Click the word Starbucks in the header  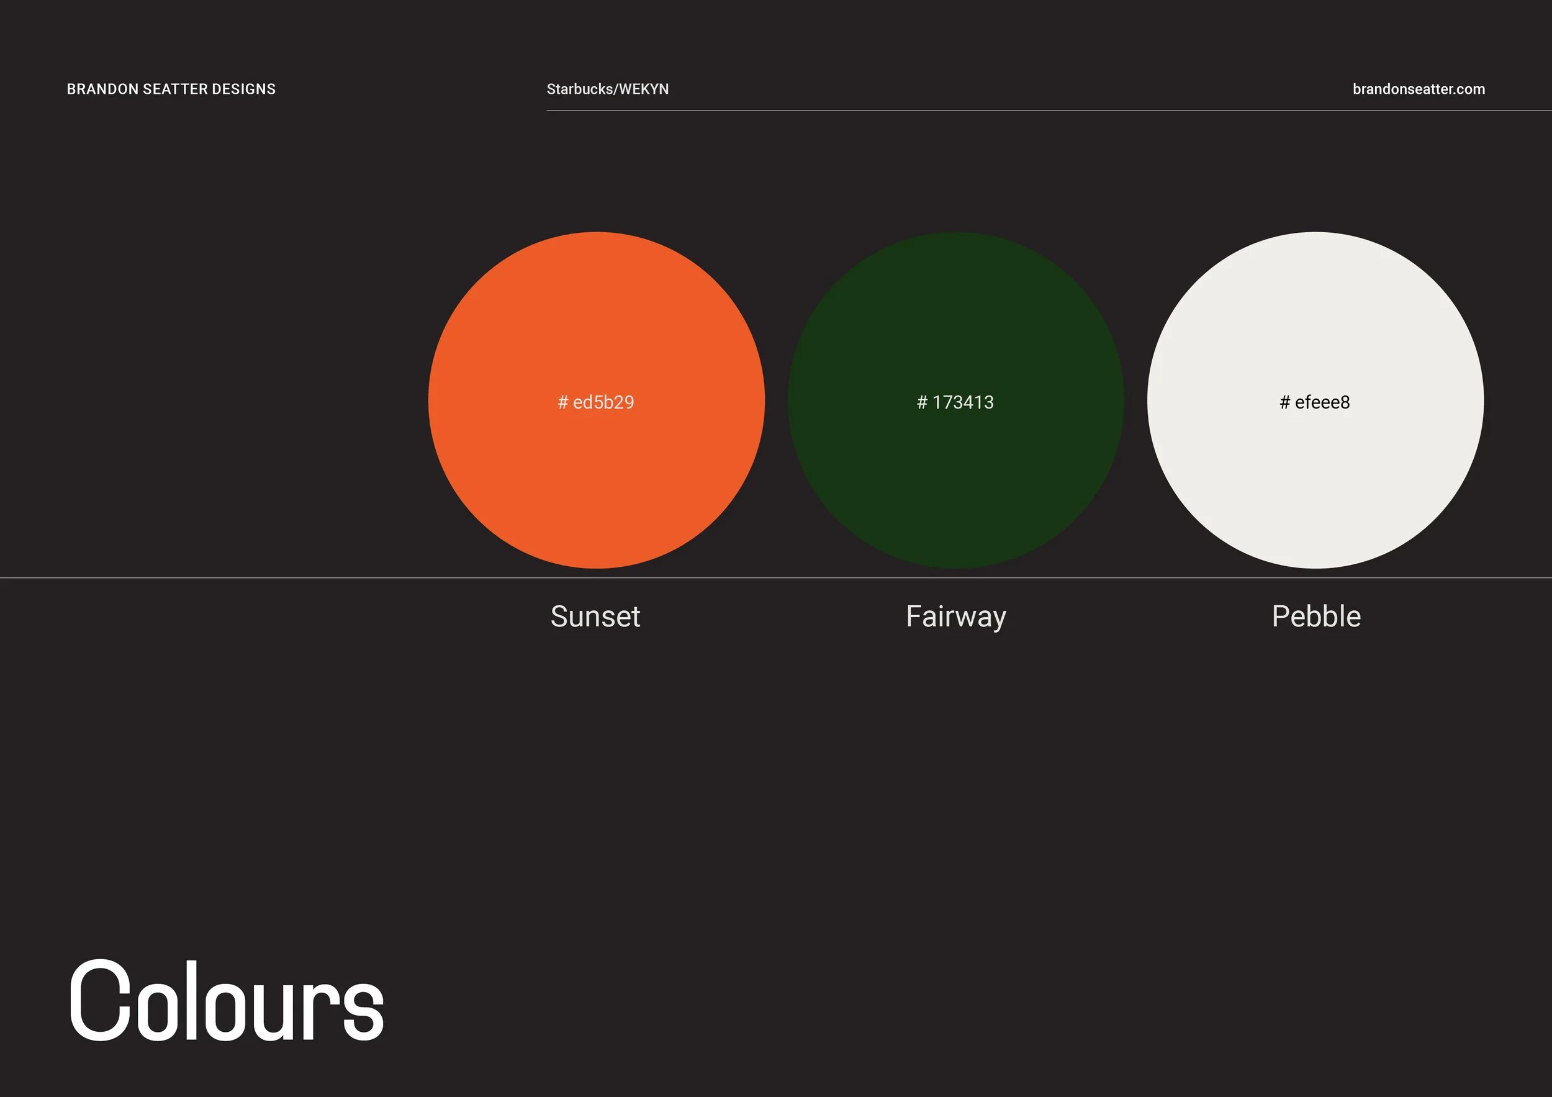click(580, 89)
